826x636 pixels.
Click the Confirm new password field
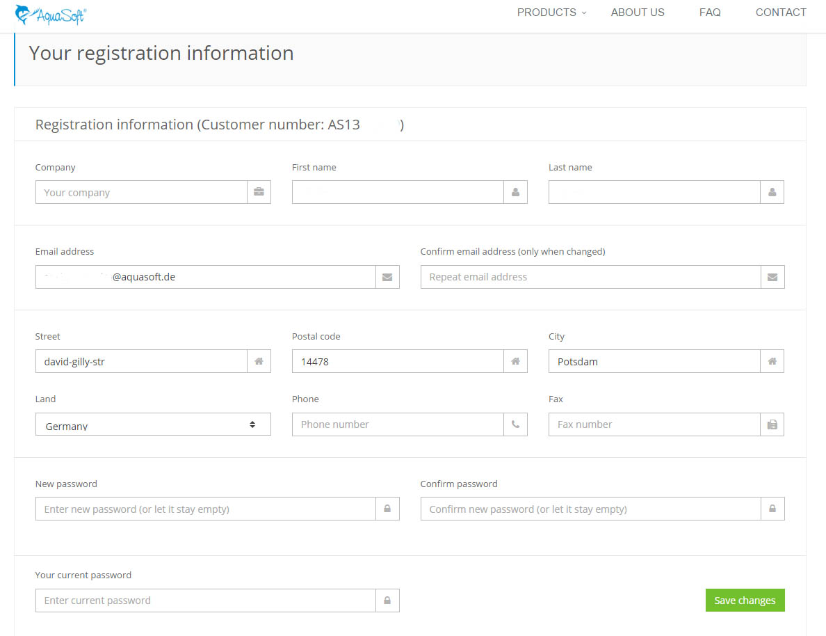590,509
